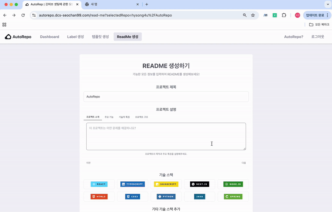This screenshot has width=332, height=212.
Task: Click the 프로젝트 설명 label
Action: coord(166,110)
